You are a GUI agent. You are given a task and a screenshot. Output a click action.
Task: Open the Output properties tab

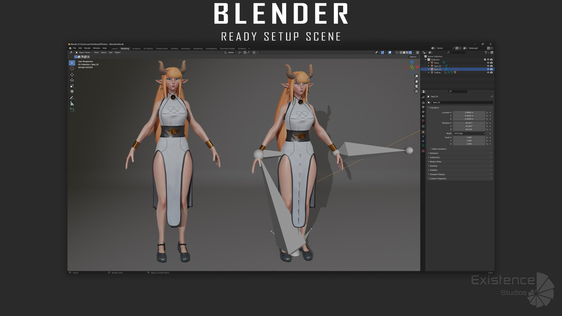click(x=423, y=108)
